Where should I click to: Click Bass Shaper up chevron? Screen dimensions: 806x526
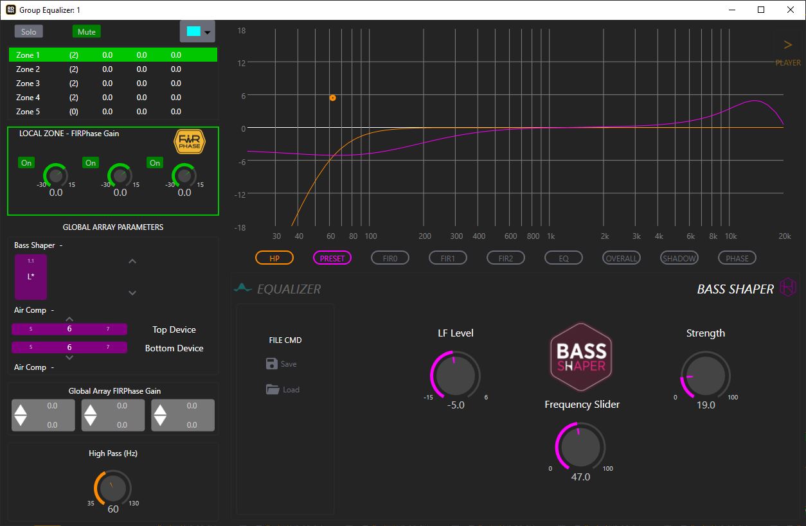132,261
